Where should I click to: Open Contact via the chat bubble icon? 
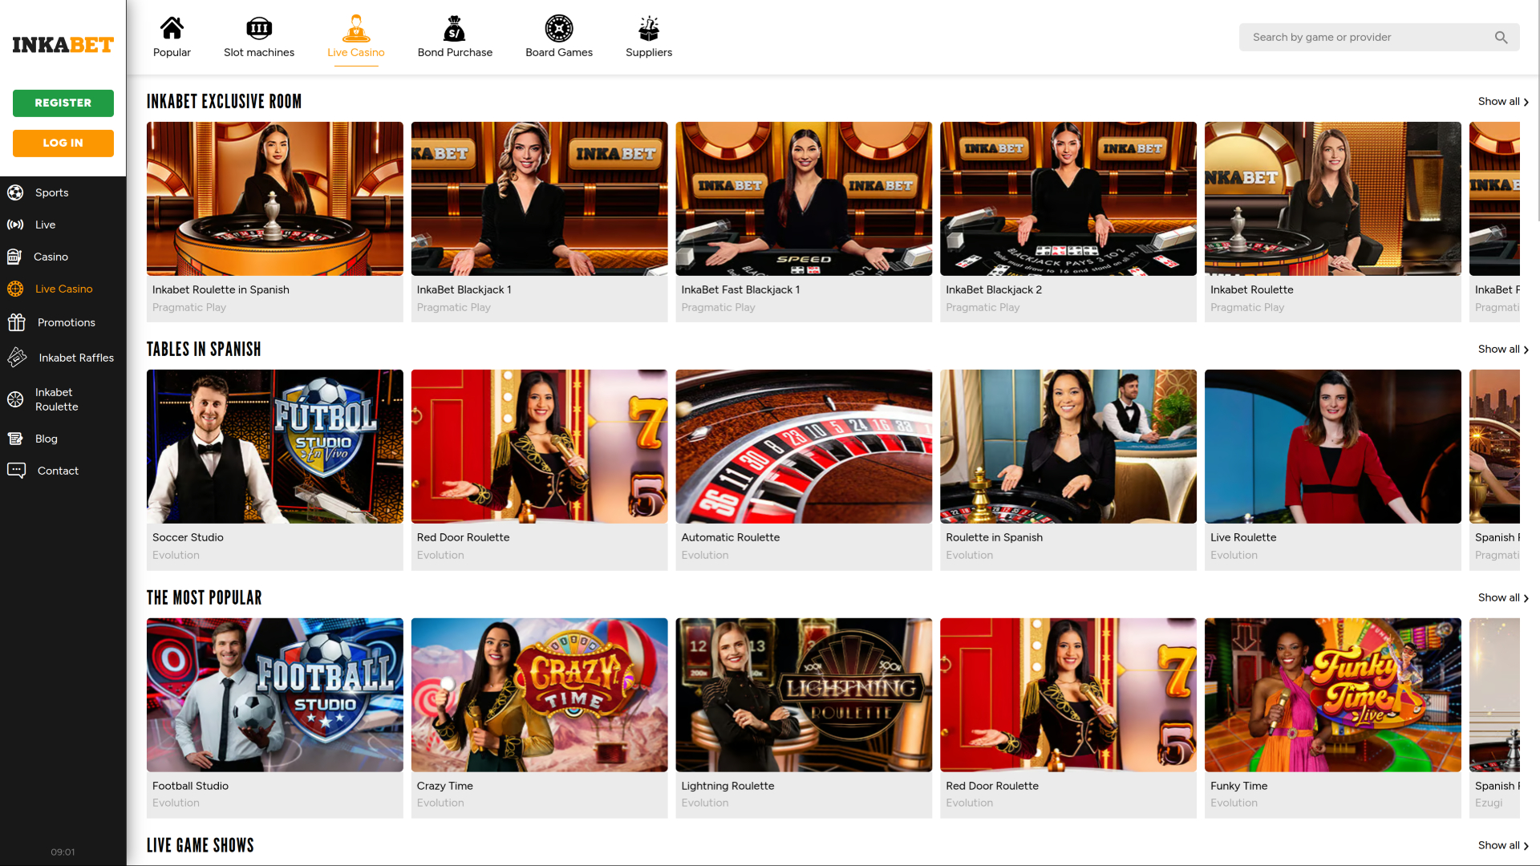16,471
